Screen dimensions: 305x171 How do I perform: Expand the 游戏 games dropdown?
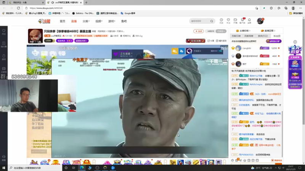[x=112, y=21]
